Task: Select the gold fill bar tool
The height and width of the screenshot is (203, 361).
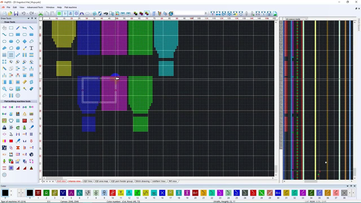Action: point(25,82)
